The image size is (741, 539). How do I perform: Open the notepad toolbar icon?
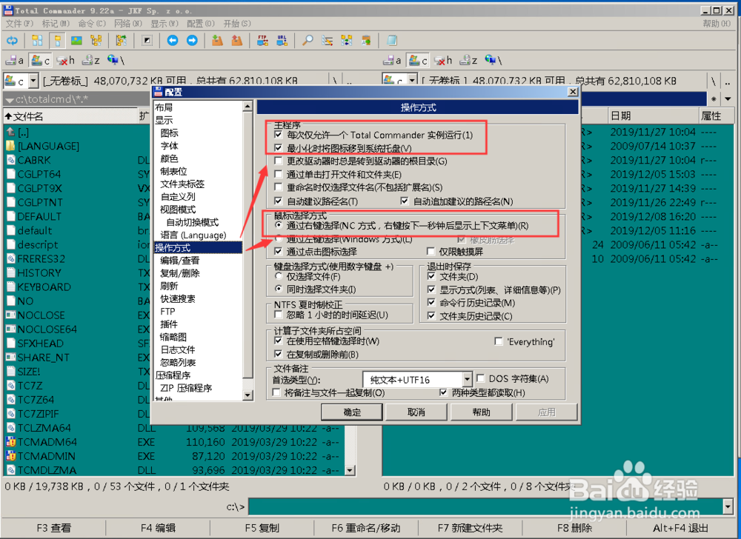(392, 41)
